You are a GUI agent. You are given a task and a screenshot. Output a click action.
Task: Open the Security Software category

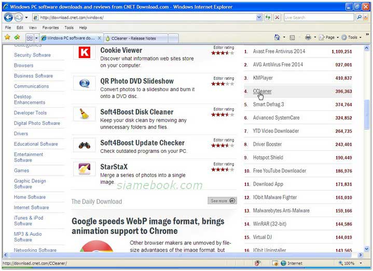(x=32, y=55)
